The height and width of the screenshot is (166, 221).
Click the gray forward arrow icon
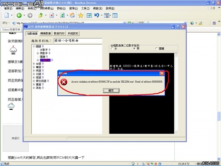30,15
